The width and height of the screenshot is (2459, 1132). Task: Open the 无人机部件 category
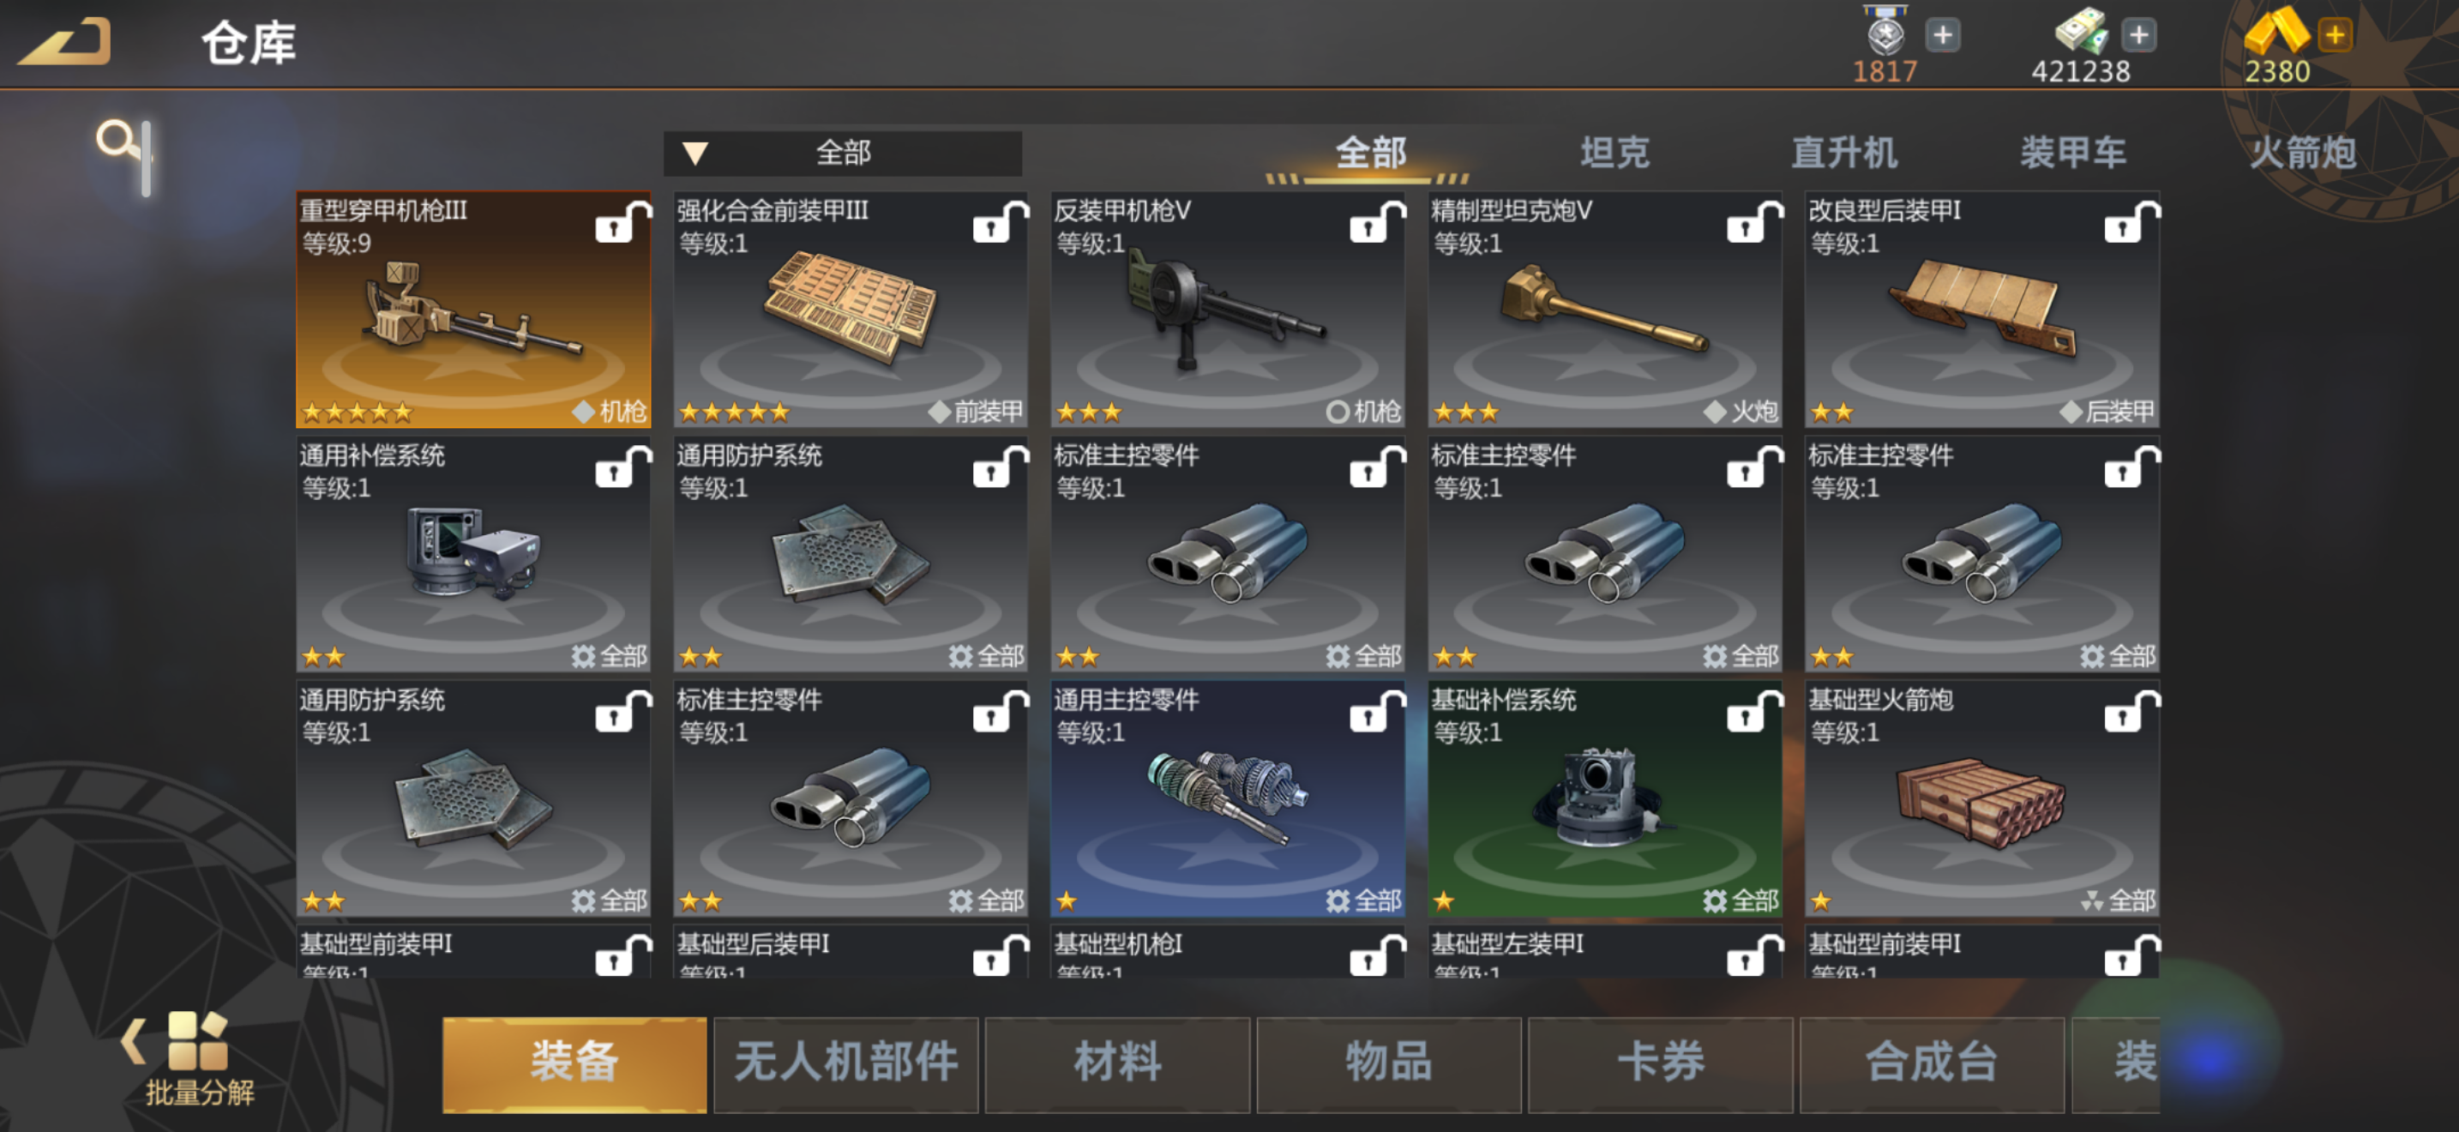845,1063
